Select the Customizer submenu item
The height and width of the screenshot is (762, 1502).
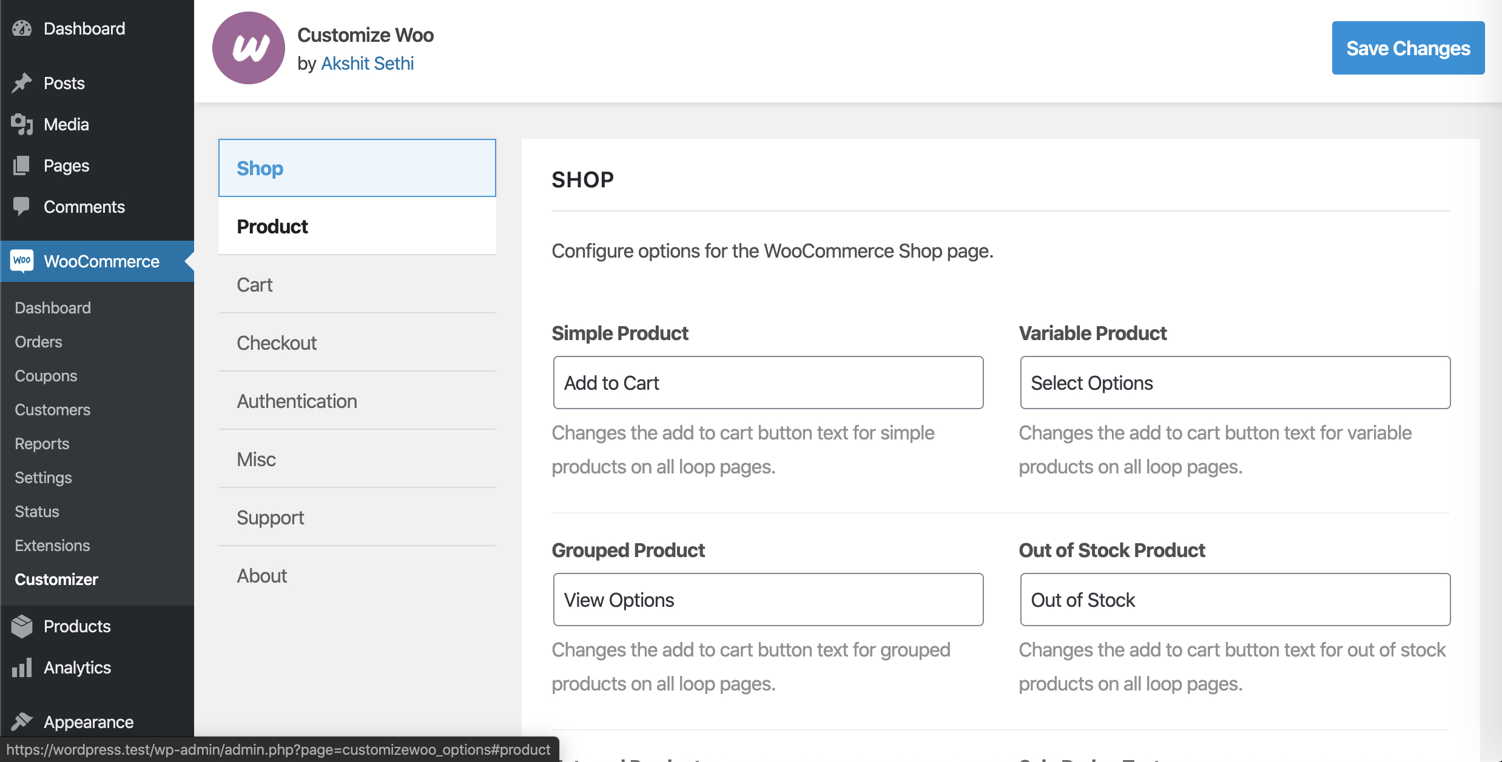[x=56, y=580]
